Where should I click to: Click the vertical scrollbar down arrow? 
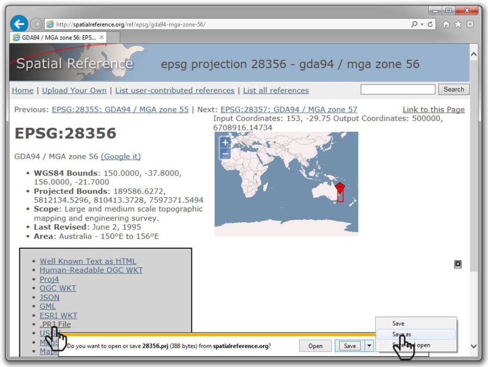474,346
